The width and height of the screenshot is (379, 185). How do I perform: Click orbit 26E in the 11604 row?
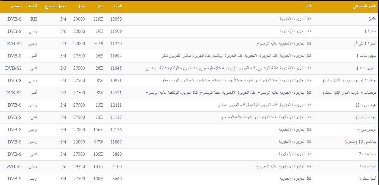pyautogui.click(x=100, y=56)
